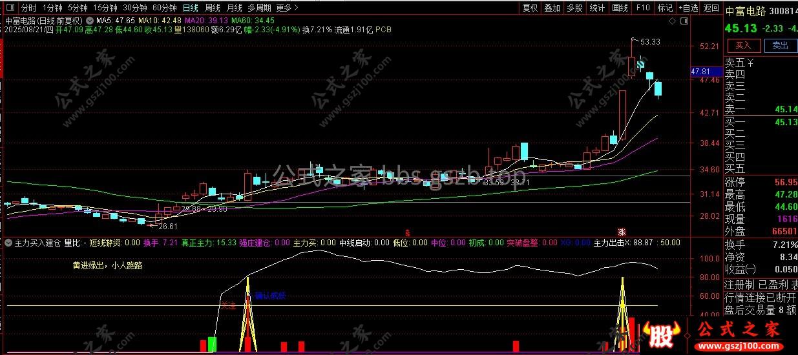This screenshot has height=355, width=798.
Task: Click the 注册制 tag in side panel
Action: click(739, 285)
